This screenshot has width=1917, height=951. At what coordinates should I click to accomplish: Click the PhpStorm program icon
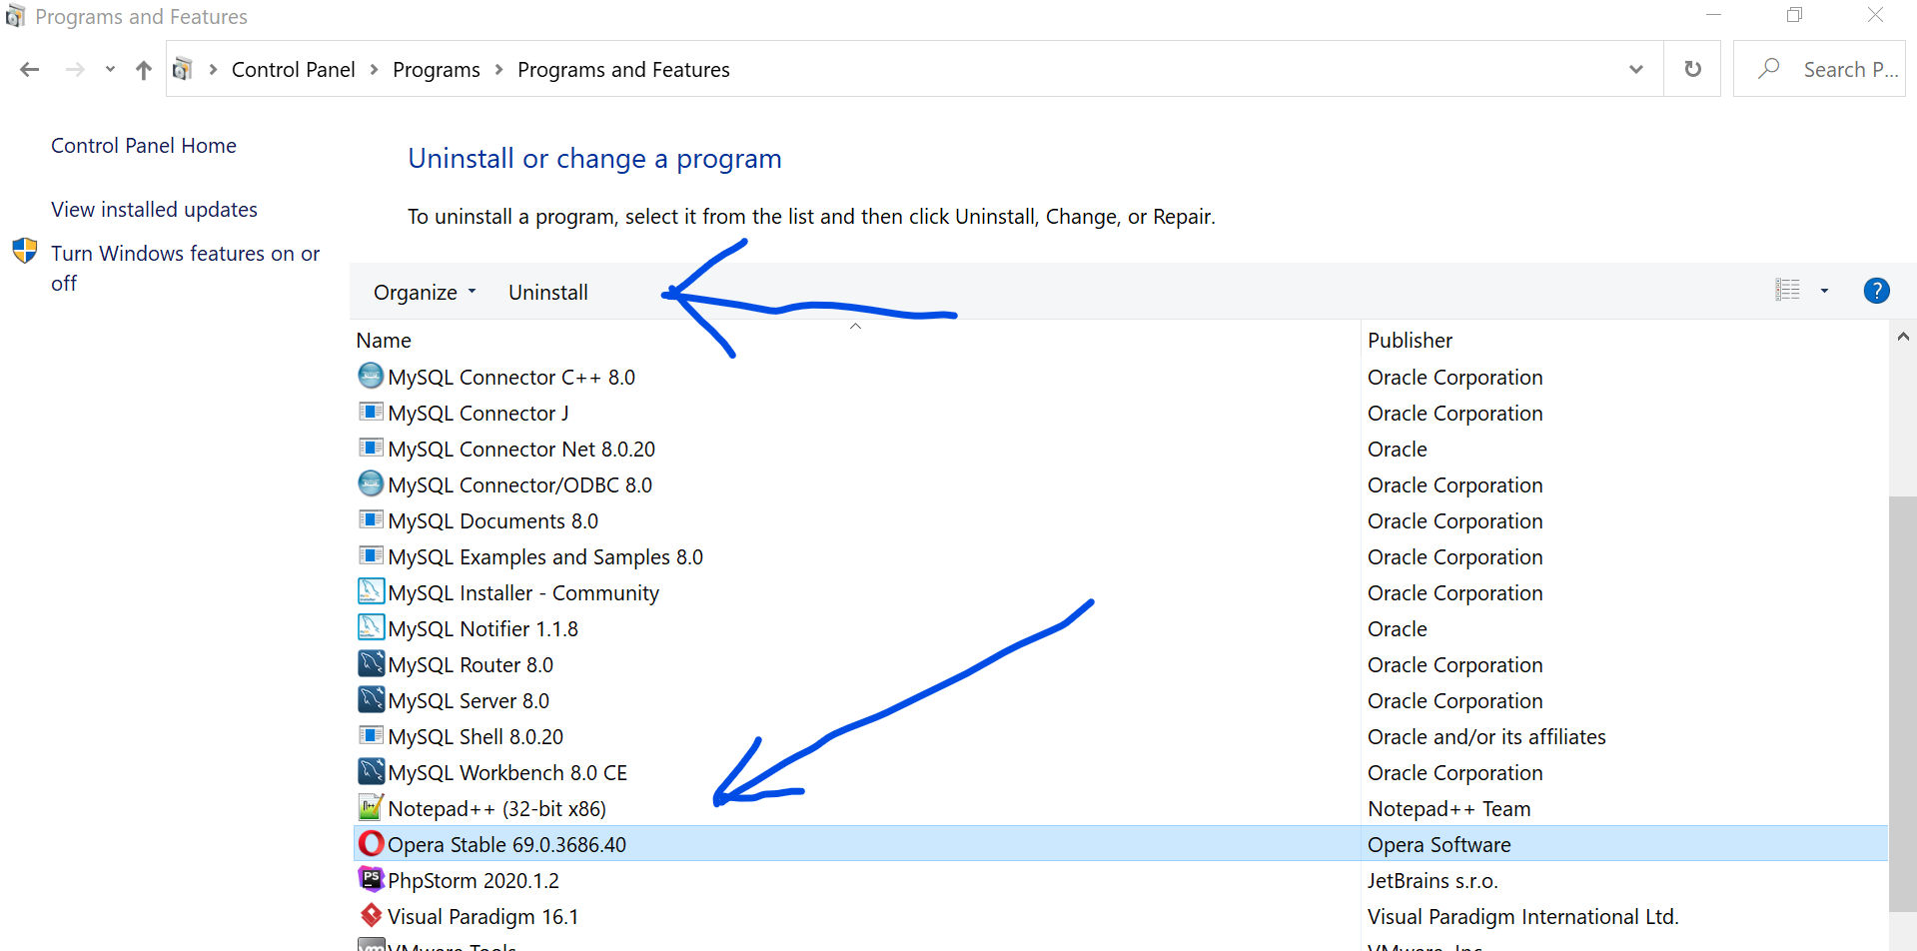coord(371,879)
